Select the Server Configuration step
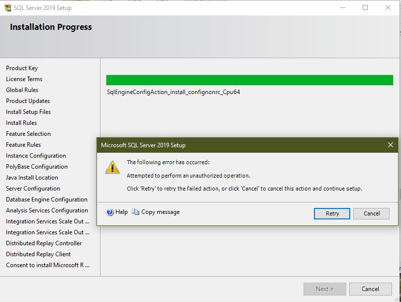Viewport: 401px width, 302px height. [33, 189]
